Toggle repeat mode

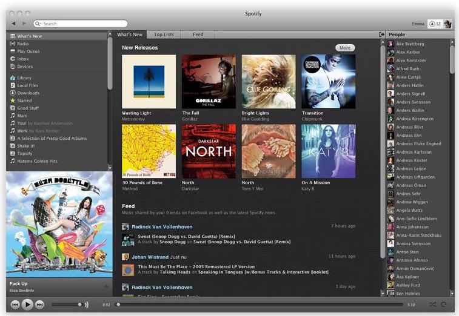click(444, 304)
